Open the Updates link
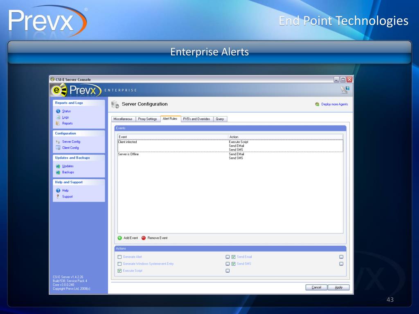 pos(68,166)
